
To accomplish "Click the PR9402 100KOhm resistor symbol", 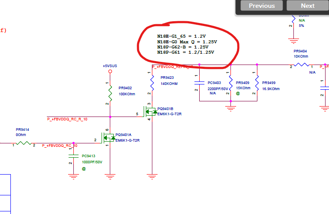I will click(110, 94).
